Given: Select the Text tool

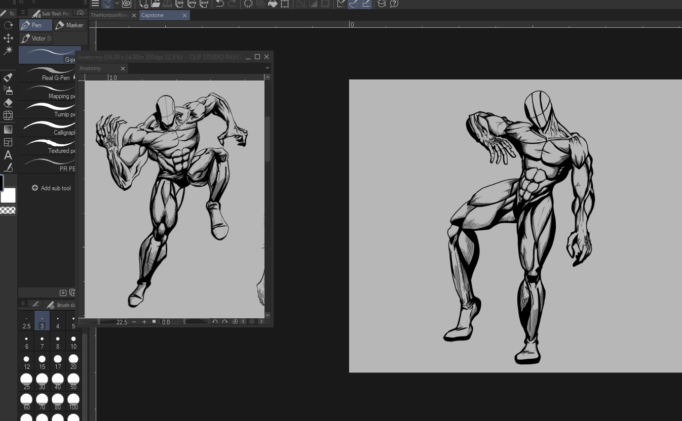Looking at the screenshot, I should tap(8, 155).
